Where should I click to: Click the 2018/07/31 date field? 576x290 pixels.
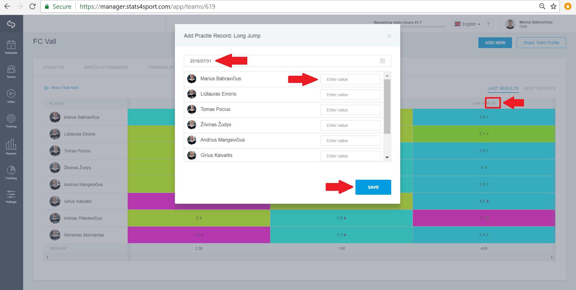pos(287,61)
